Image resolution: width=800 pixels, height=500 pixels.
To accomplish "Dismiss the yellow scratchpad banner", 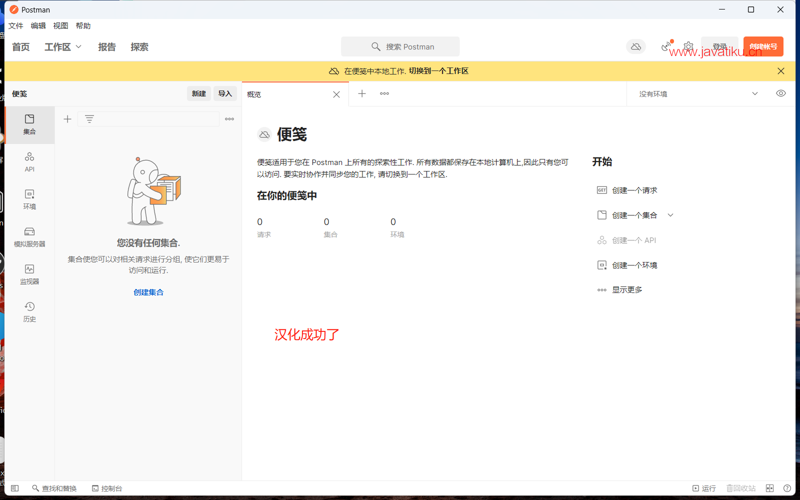I will pos(781,71).
